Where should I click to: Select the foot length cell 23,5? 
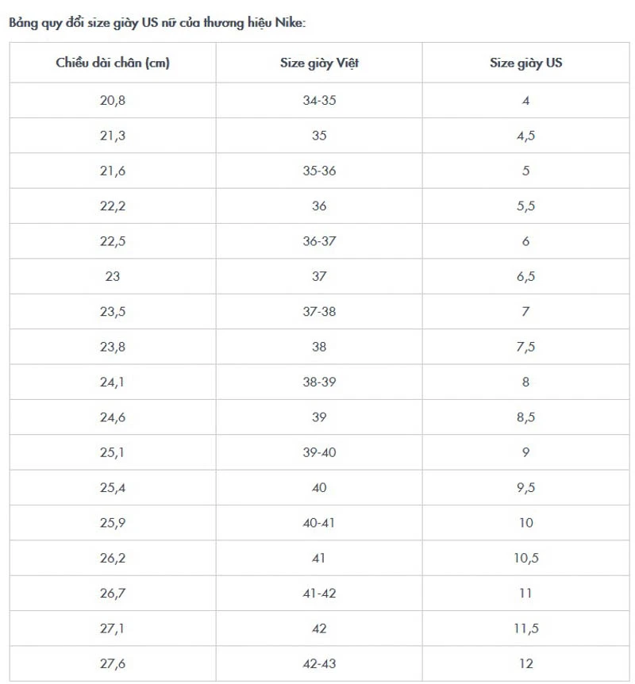pos(113,312)
